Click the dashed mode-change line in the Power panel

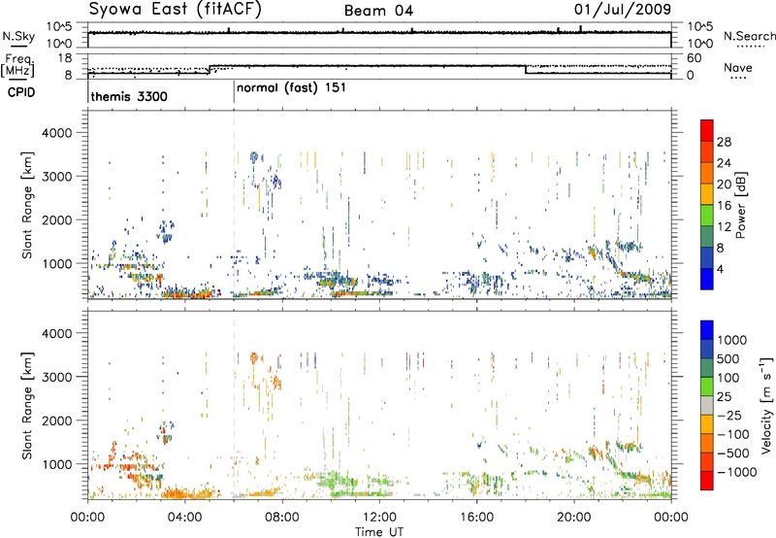coord(234,205)
